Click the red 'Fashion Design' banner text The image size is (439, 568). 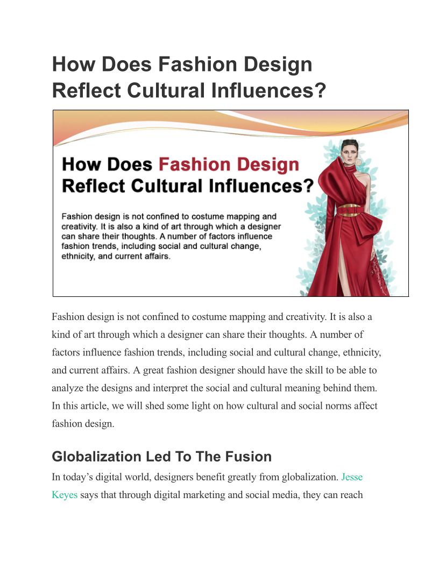[x=229, y=165]
